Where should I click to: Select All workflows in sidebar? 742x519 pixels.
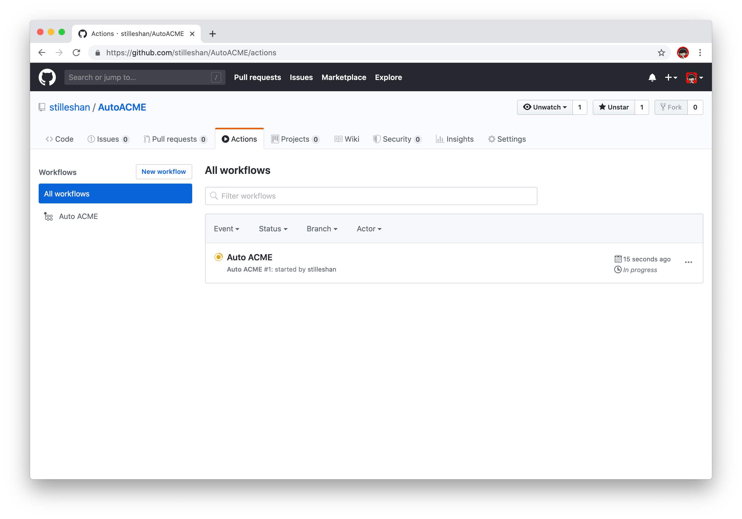[115, 194]
